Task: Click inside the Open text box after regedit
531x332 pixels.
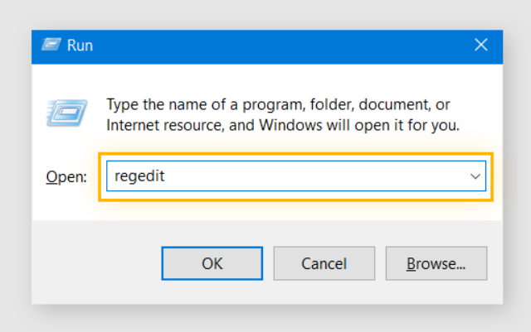Action: point(304,176)
